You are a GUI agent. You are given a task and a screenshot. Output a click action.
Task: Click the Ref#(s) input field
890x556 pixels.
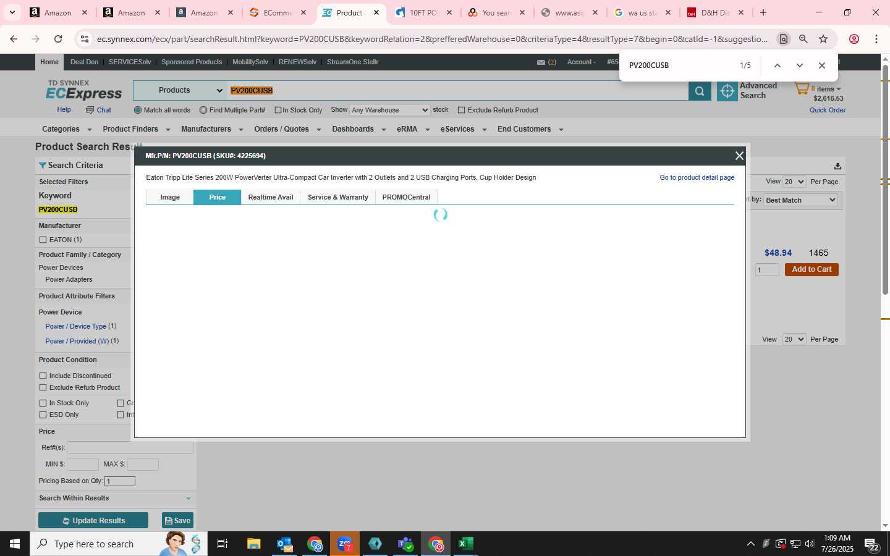click(130, 447)
